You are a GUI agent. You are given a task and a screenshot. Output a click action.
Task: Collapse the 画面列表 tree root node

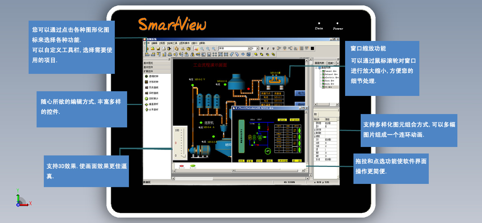(316, 68)
